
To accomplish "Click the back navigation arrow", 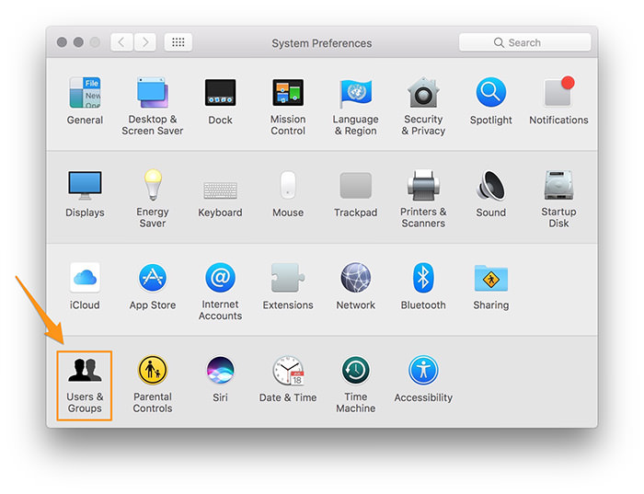I will tap(122, 42).
